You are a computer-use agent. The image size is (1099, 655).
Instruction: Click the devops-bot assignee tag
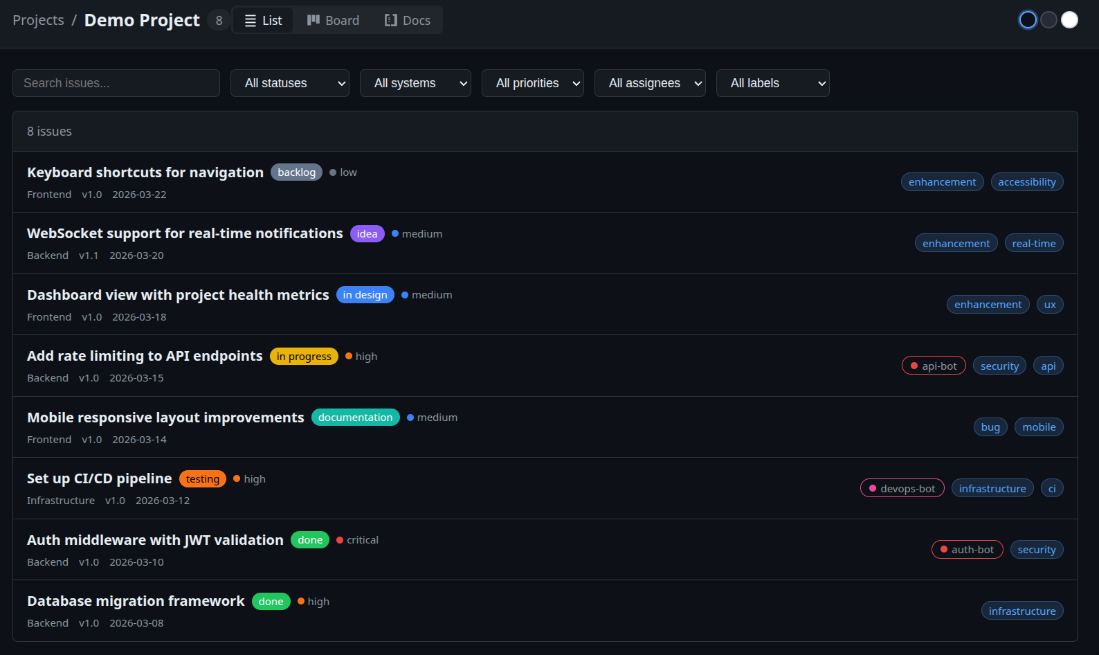902,489
